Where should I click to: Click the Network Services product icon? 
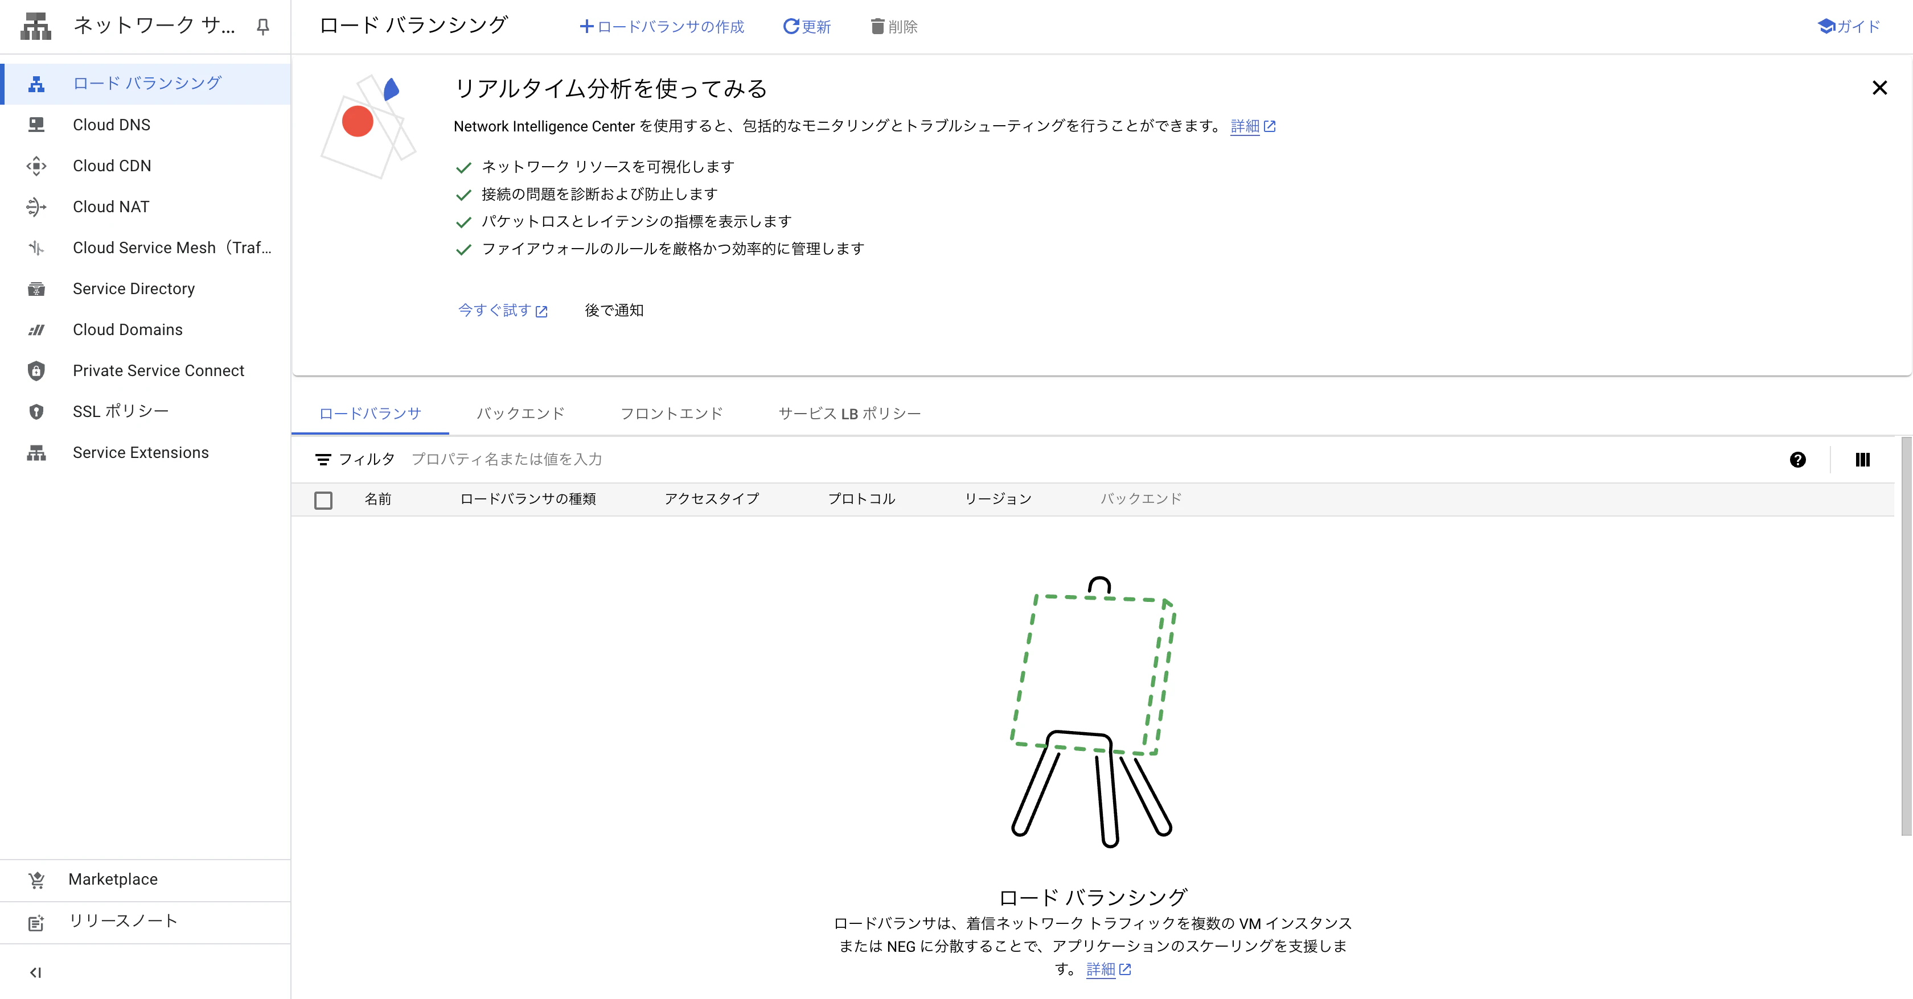(x=36, y=27)
